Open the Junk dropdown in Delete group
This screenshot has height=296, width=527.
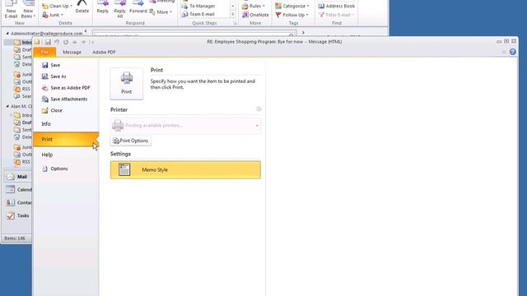[53, 15]
